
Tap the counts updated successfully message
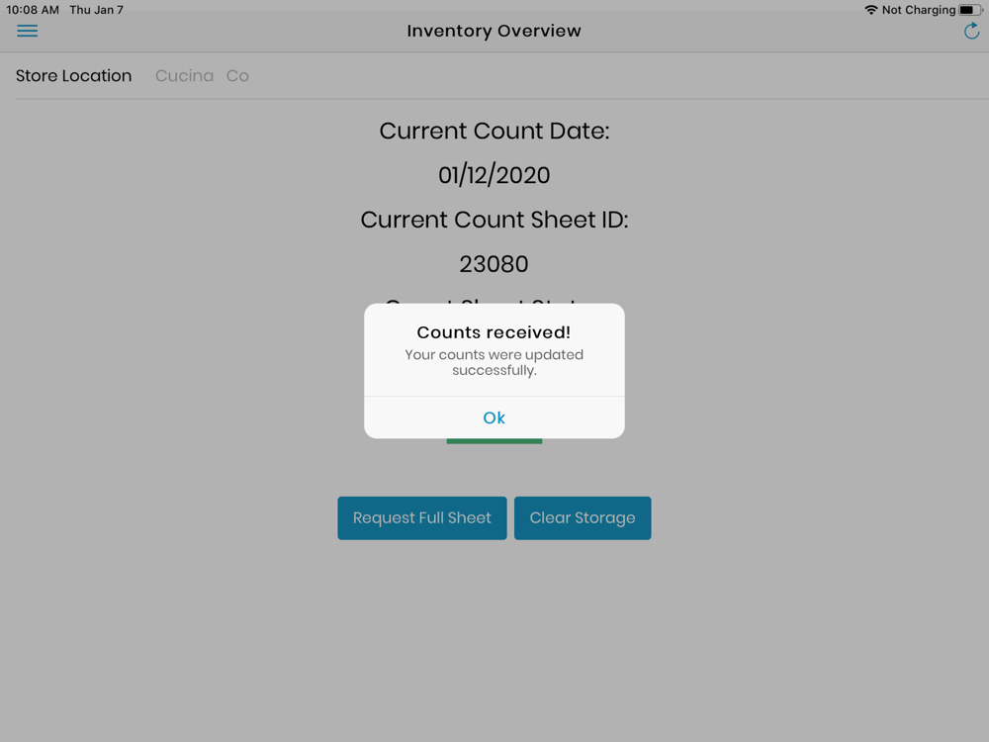pos(494,362)
